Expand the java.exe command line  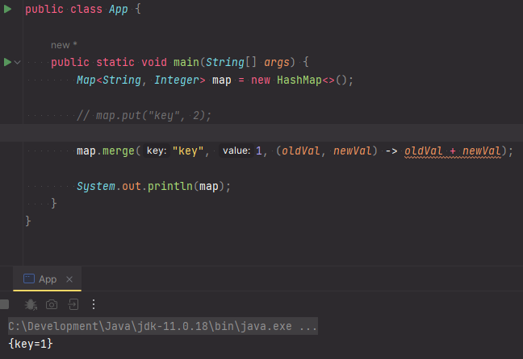coord(163,326)
